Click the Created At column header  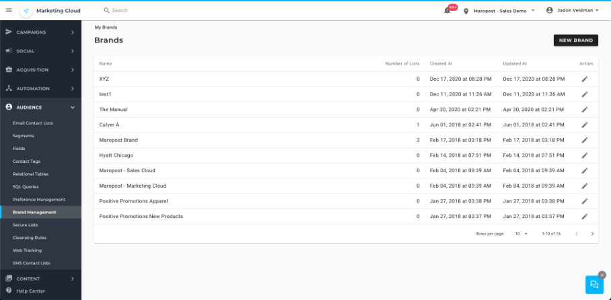[441, 63]
